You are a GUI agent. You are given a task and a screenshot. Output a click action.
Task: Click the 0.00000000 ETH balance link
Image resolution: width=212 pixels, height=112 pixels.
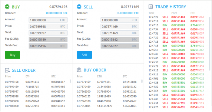[128, 13]
